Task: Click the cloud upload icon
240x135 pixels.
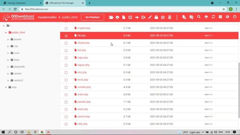Action: pos(206,17)
